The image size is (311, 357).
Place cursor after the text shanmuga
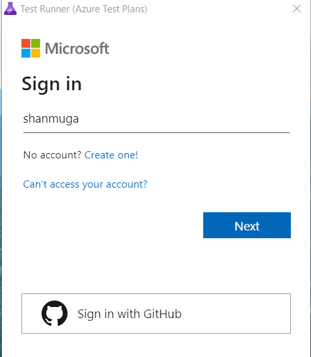(79, 119)
